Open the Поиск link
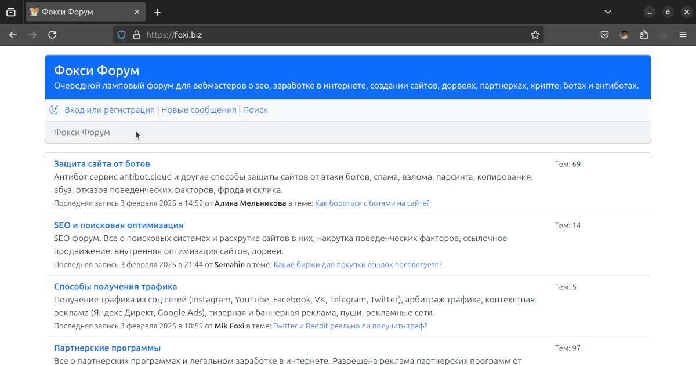The image size is (696, 365). [x=255, y=110]
